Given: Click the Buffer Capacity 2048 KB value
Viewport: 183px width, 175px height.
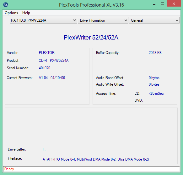Looking at the screenshot, I should (x=155, y=53).
